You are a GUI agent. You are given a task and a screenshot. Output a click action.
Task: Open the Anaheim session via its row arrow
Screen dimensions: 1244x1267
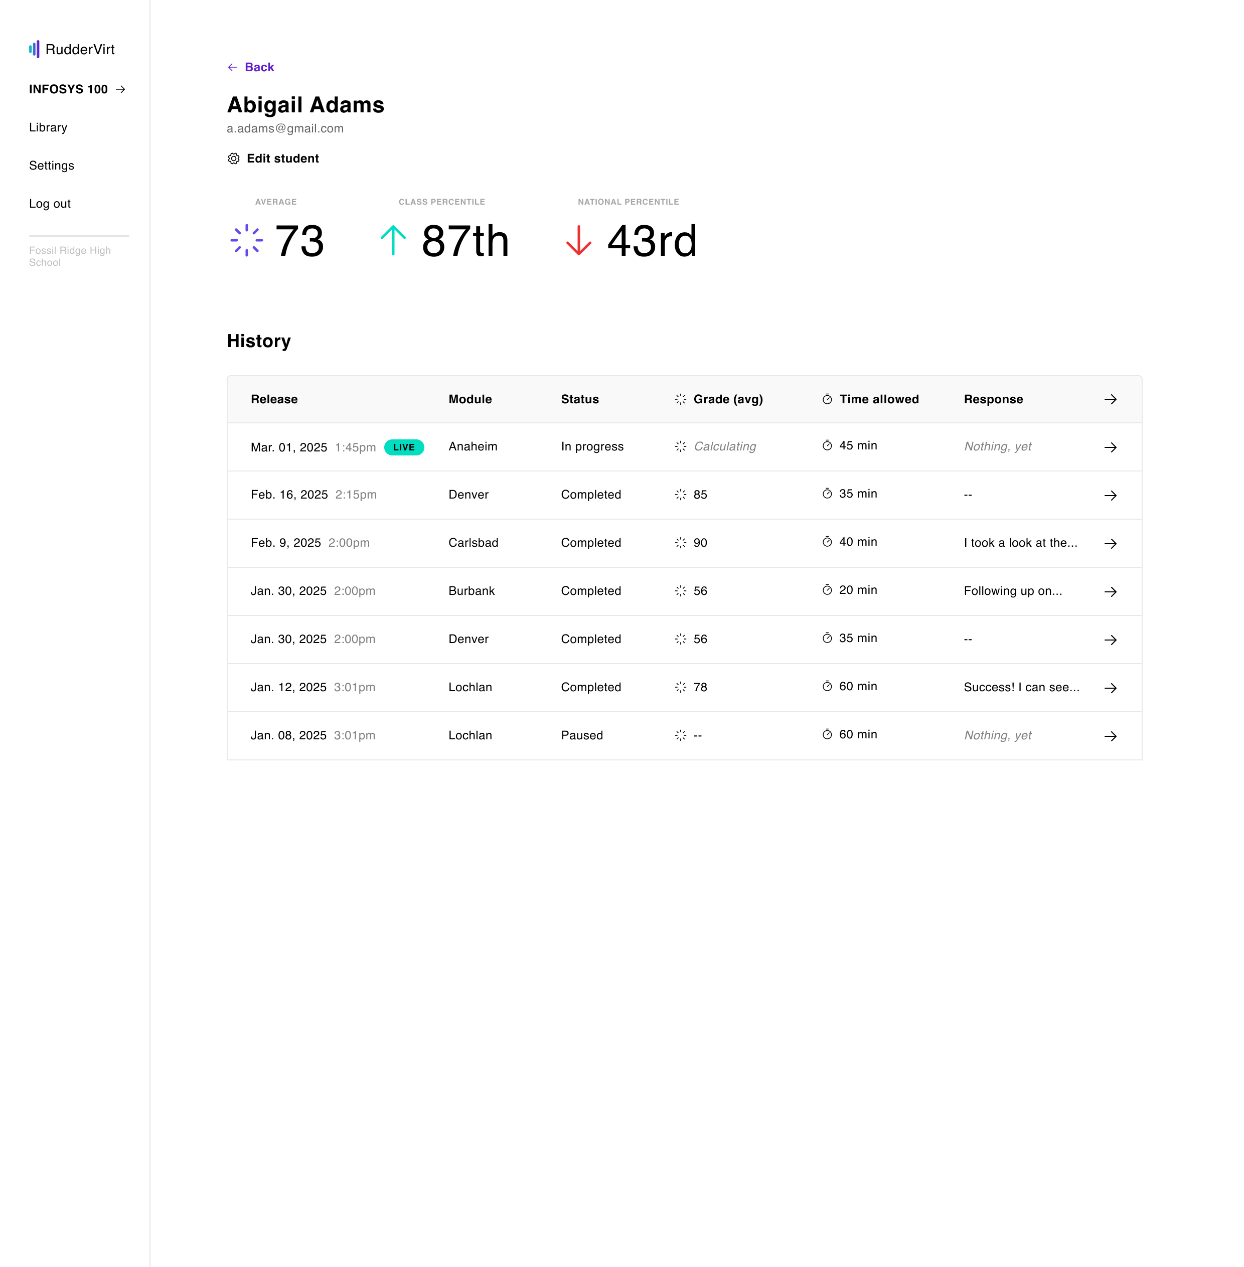(1111, 447)
